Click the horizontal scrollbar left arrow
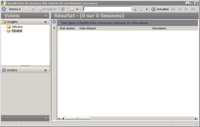The width and height of the screenshot is (200, 127). pyautogui.click(x=63, y=118)
